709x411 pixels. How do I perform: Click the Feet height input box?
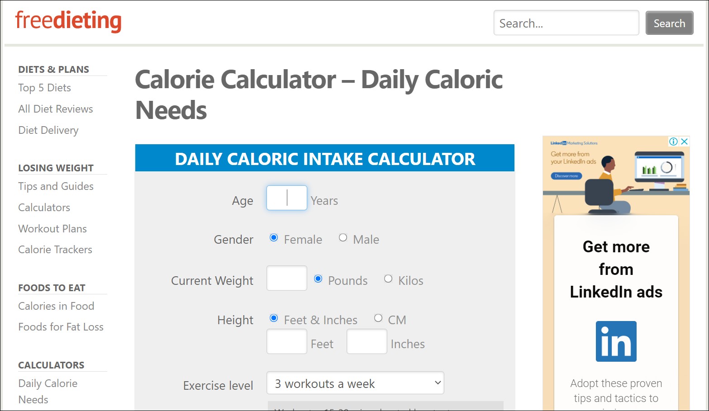point(287,342)
